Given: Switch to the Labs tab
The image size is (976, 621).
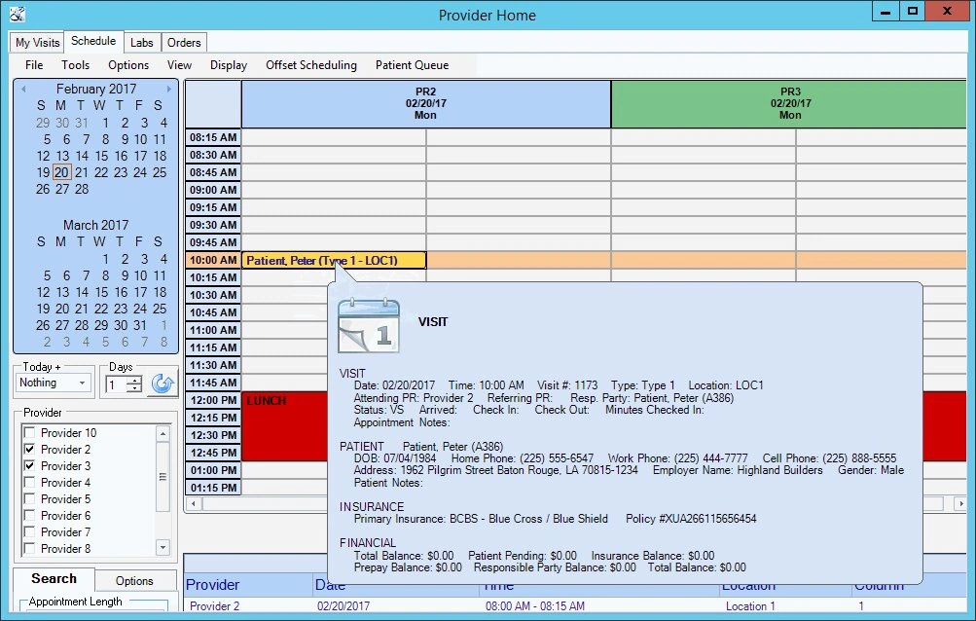Looking at the screenshot, I should click(141, 42).
